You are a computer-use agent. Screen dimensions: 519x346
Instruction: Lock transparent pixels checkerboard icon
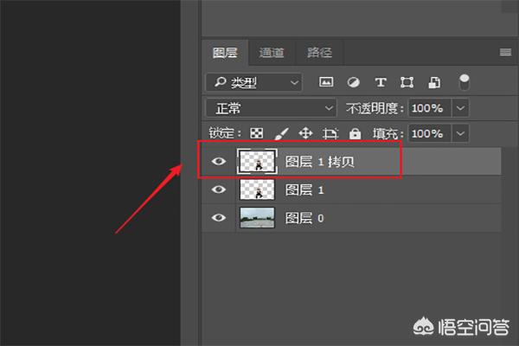(257, 133)
